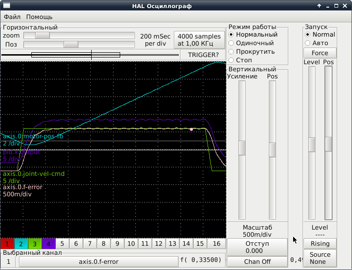Click the TRIGGER? status label
This screenshot has height=270, width=352.
click(203, 55)
